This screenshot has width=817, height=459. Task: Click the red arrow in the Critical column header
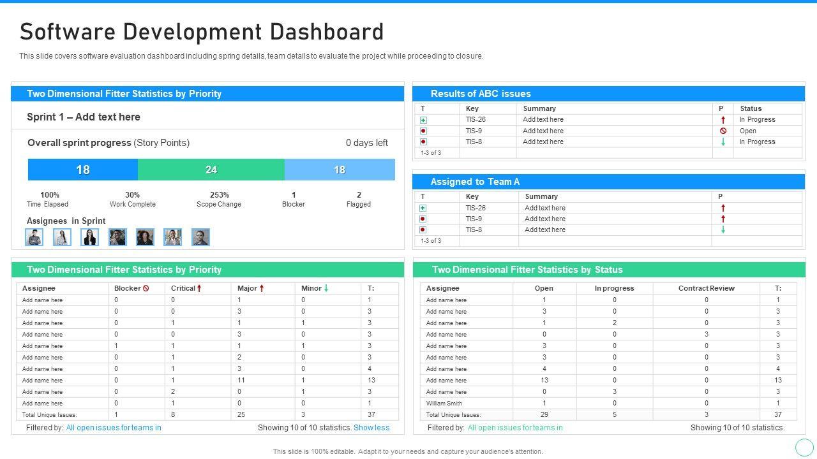[x=199, y=288]
